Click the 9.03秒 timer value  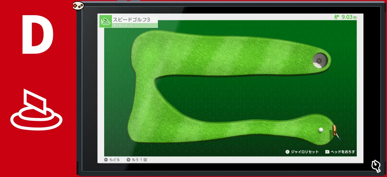pyautogui.click(x=349, y=17)
